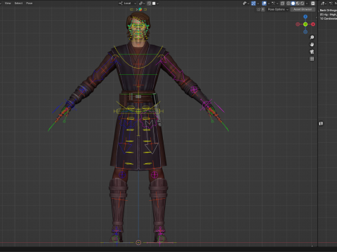
Task: Open the Select menu
Action: tap(18, 3)
